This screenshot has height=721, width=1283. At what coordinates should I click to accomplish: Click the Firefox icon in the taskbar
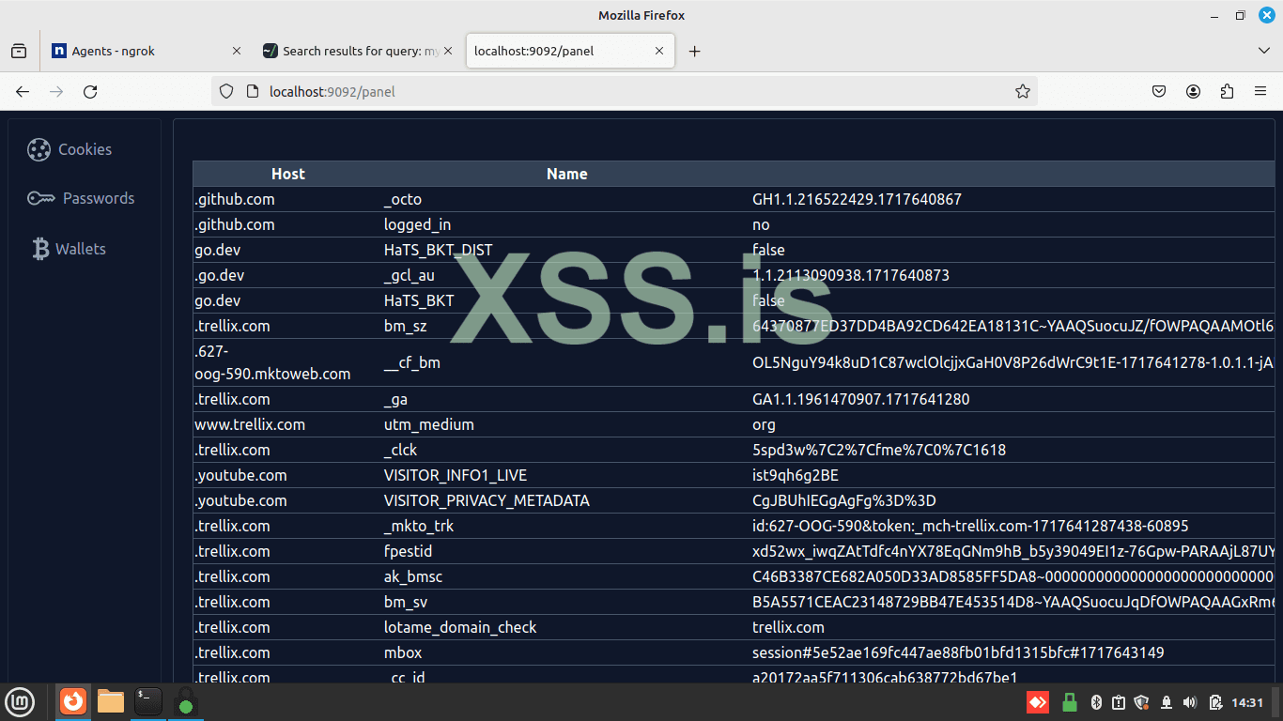point(72,701)
